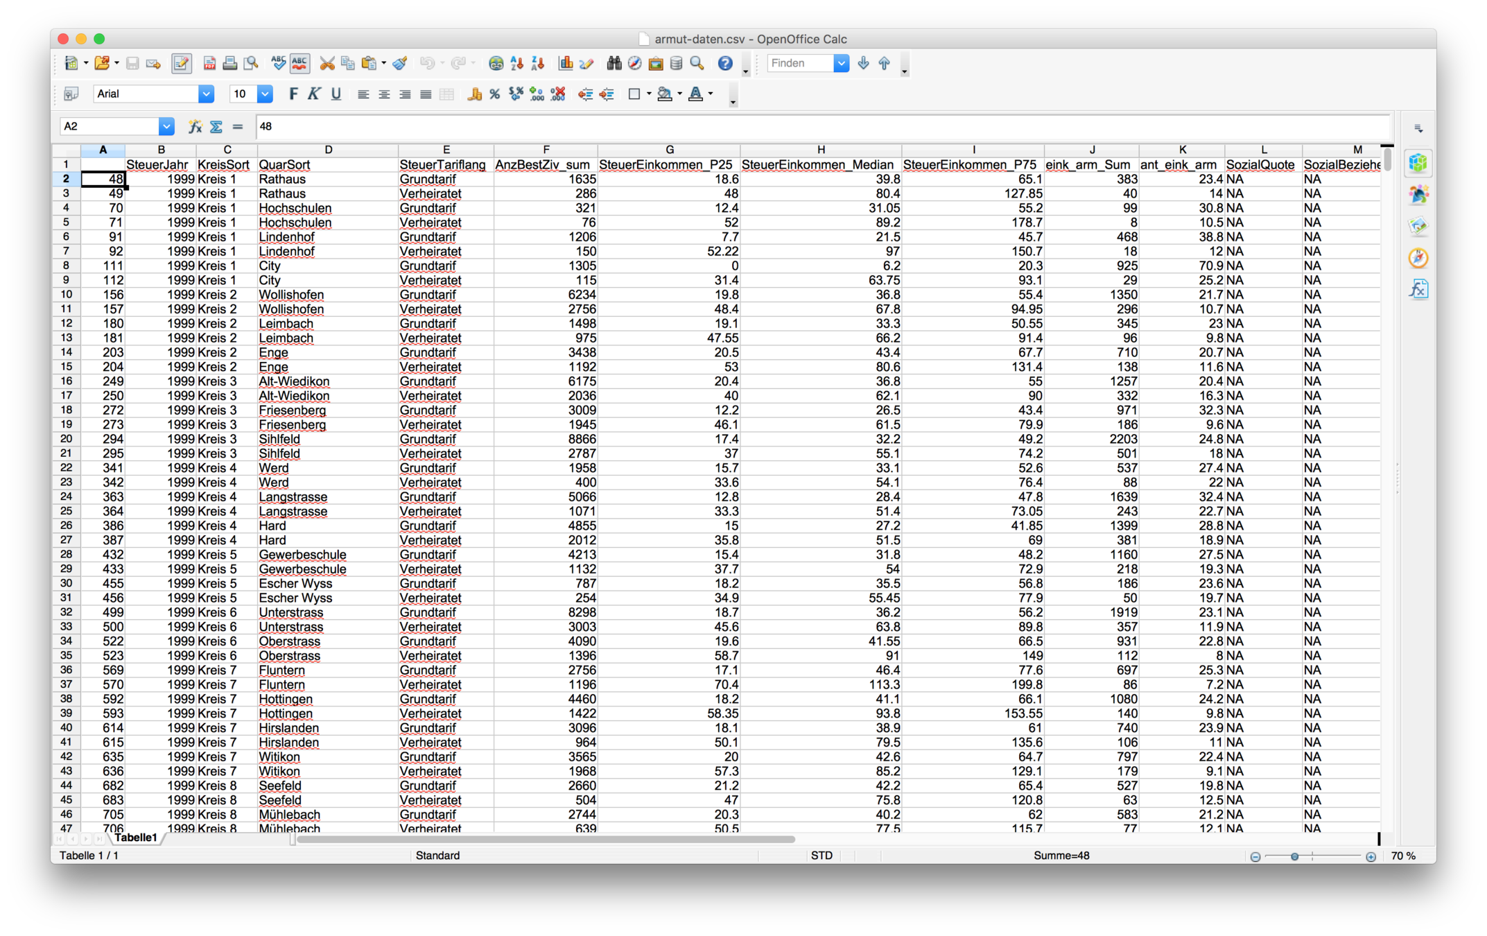Select the Tabelle1 sheet tab
Viewport: 1487px width, 936px height.
click(136, 838)
